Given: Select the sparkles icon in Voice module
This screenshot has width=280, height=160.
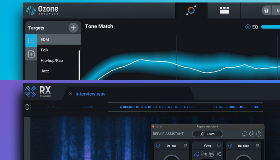Looking at the screenshot, I should (219, 154).
